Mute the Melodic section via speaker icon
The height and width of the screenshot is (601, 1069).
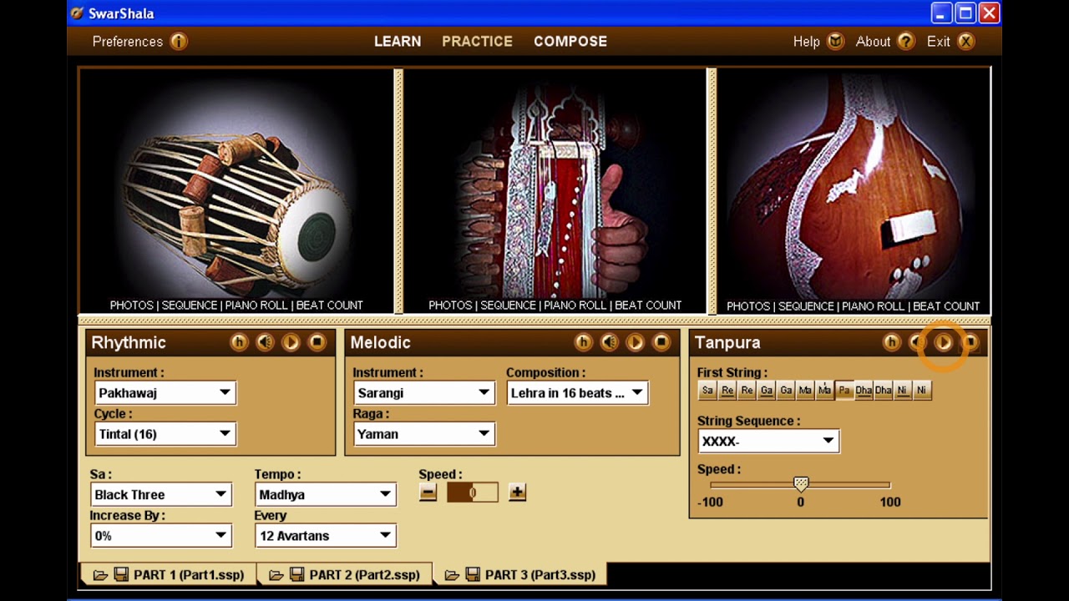pos(609,342)
